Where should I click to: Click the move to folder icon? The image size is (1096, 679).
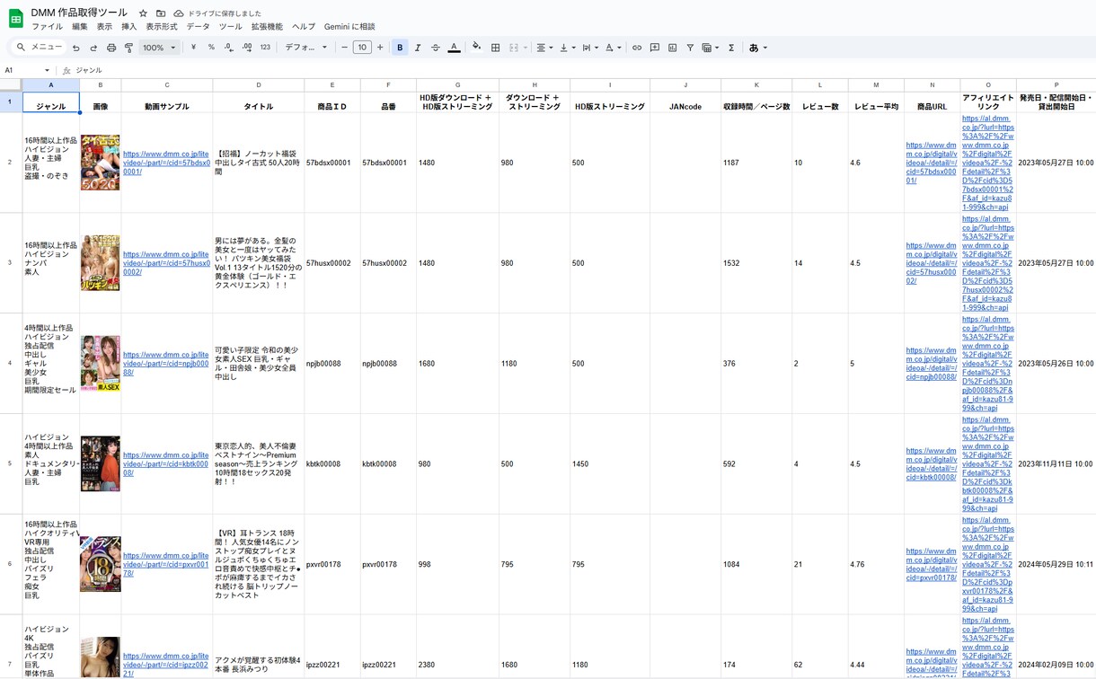click(161, 13)
